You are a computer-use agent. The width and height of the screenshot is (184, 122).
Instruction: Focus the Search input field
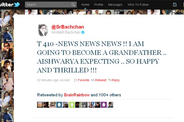click(x=51, y=5)
